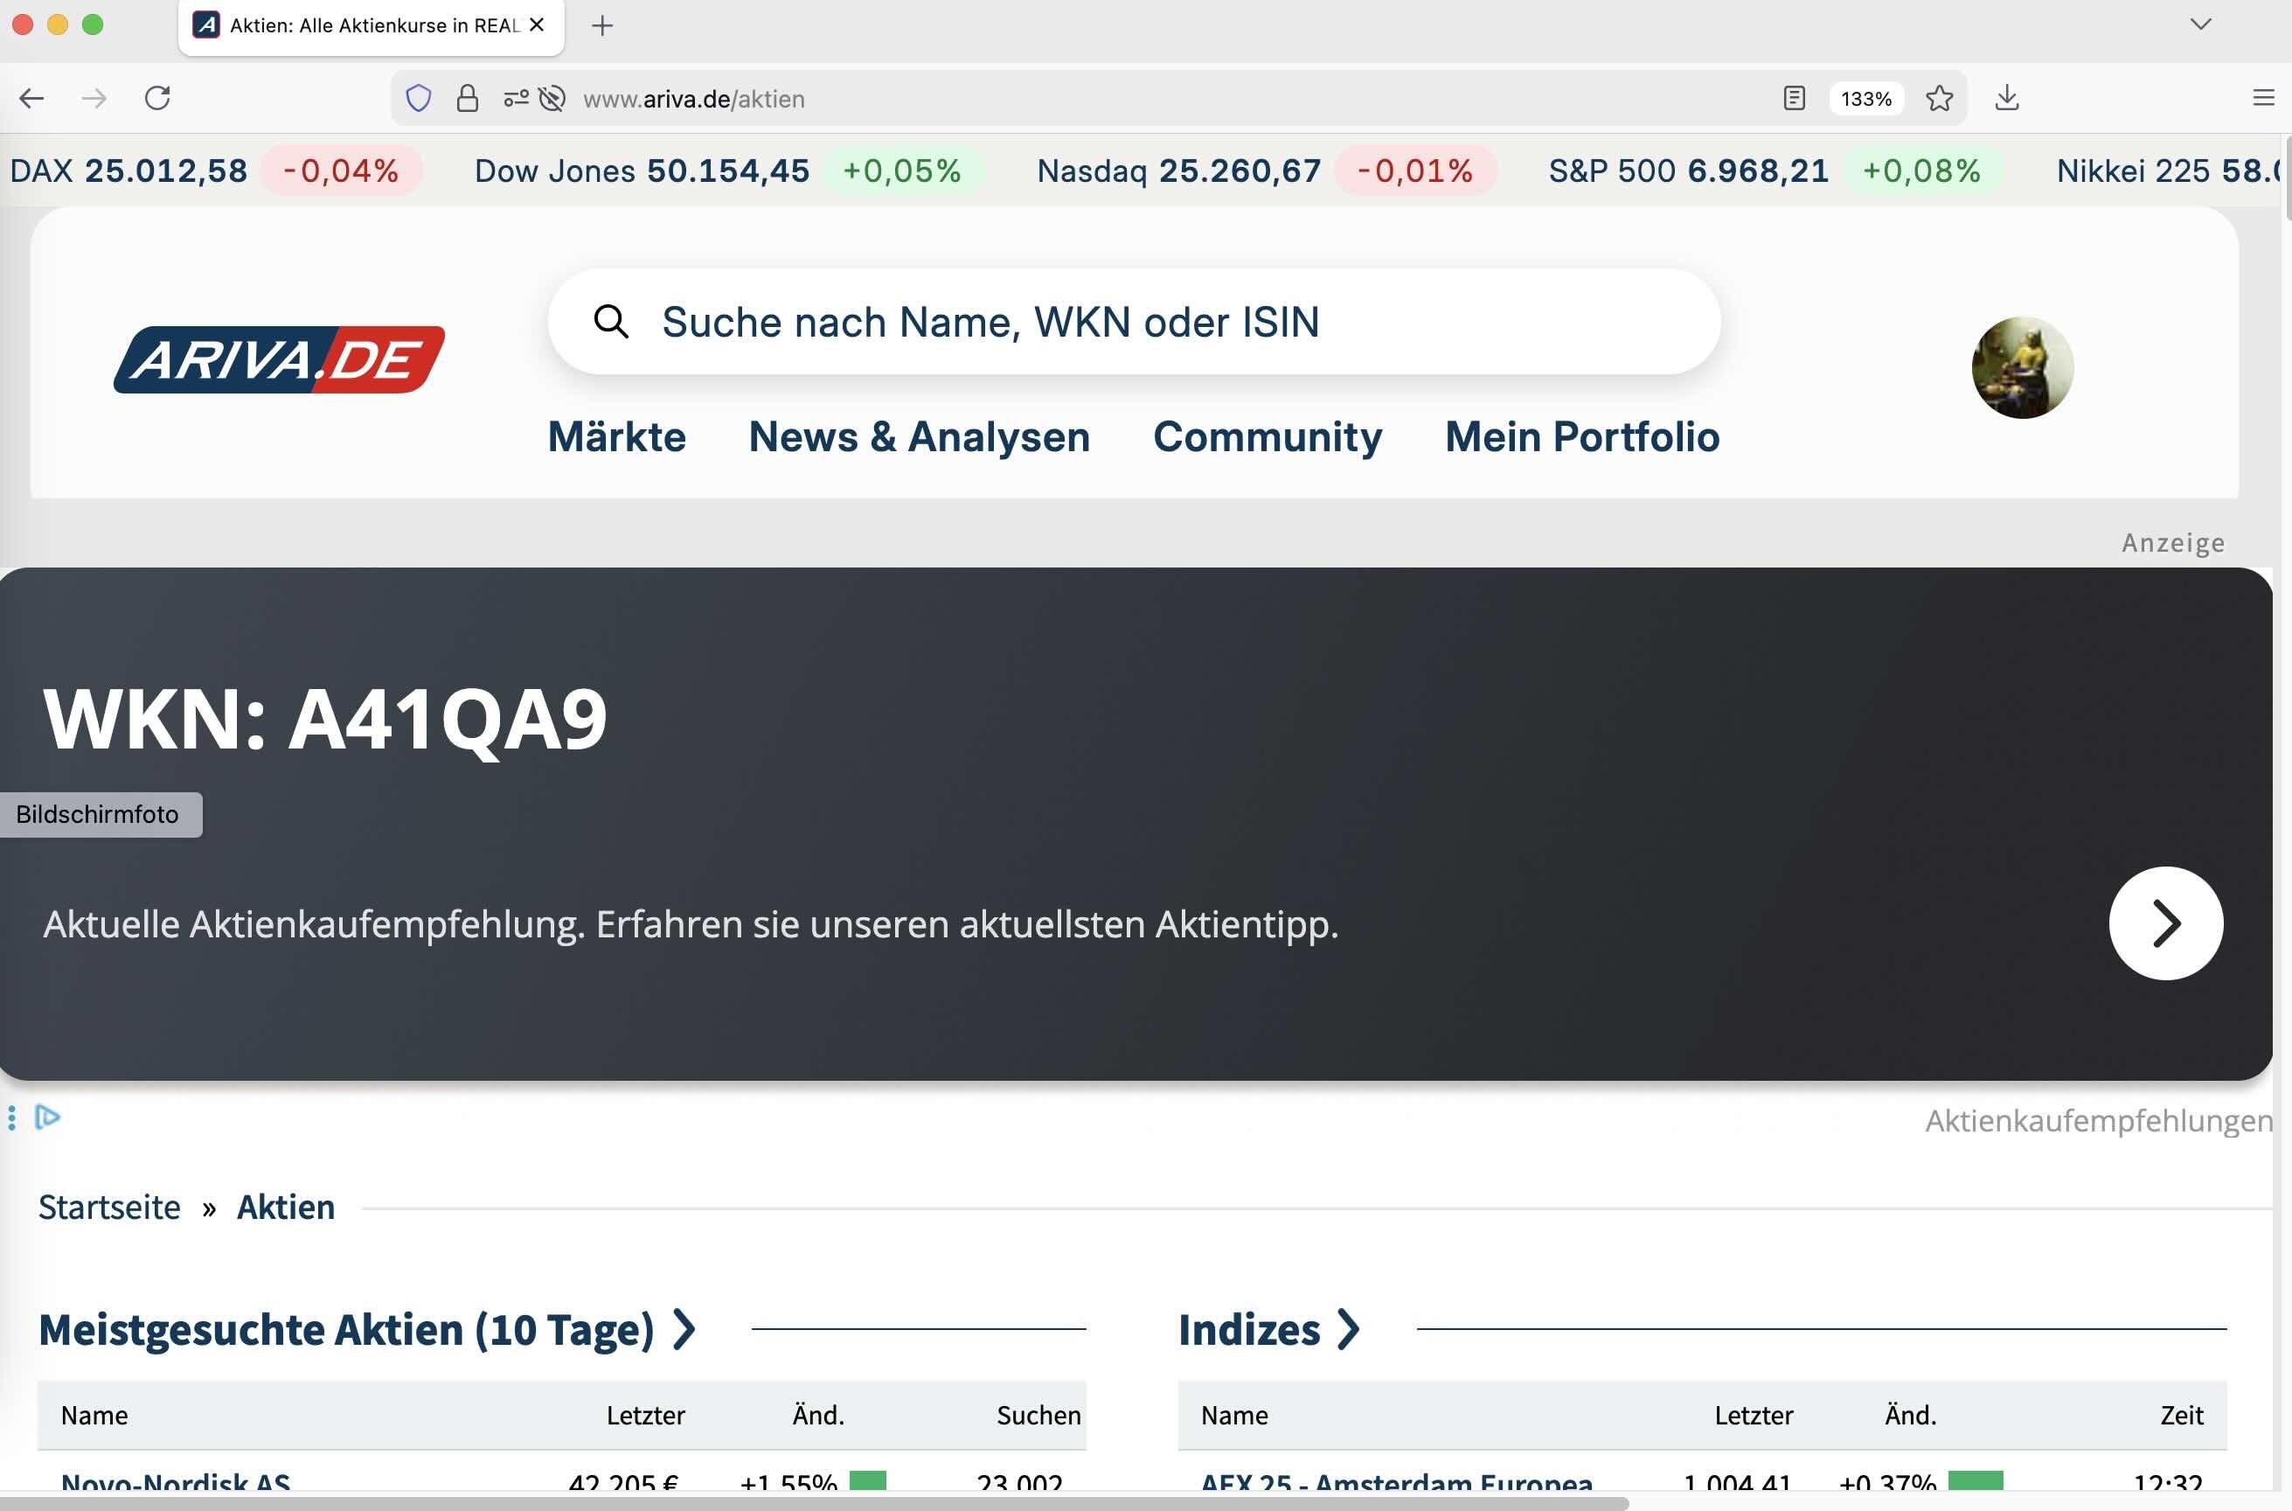2292x1511 pixels.
Task: Click the AdChoices icon below the banner
Action: click(x=47, y=1118)
